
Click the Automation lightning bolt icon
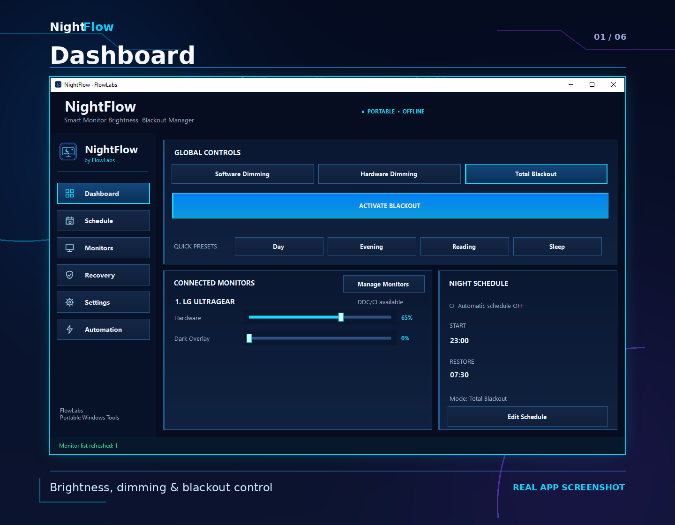pos(69,330)
